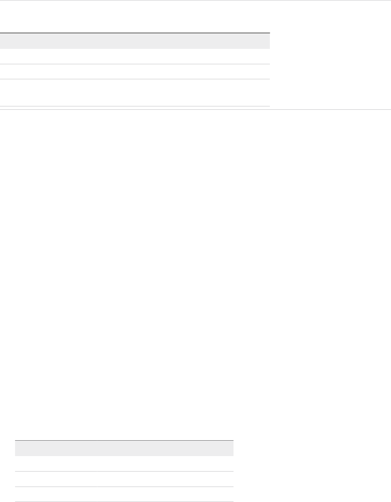Click the divider between the wider table's first and second rows

tap(135, 64)
